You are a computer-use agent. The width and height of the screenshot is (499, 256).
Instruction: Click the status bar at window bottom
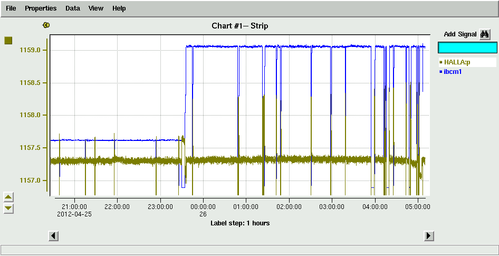click(x=249, y=250)
